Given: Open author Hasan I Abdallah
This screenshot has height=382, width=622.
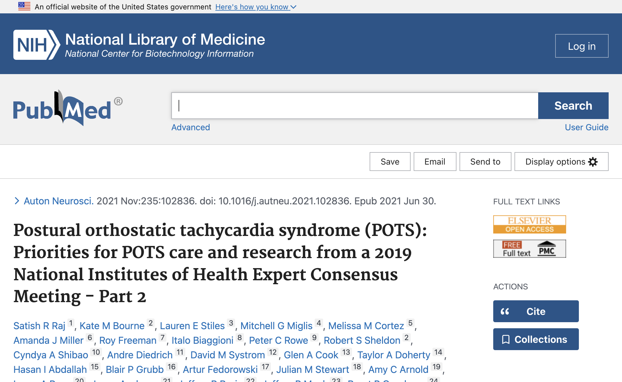Looking at the screenshot, I should 50,370.
